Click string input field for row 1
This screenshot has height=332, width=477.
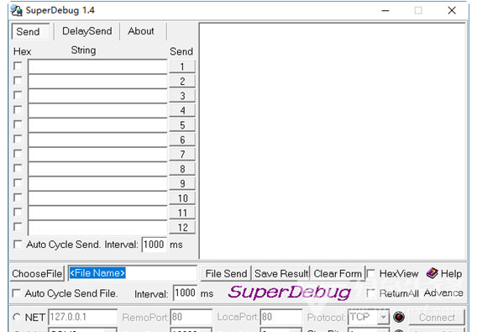click(x=97, y=66)
